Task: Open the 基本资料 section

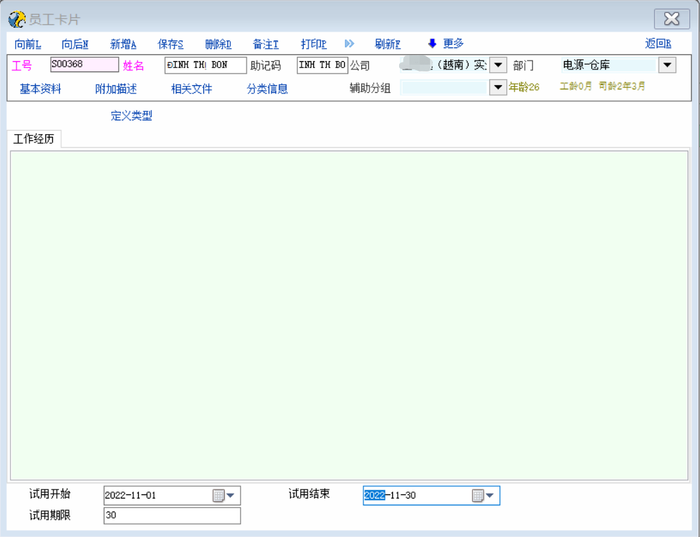Action: [x=41, y=89]
